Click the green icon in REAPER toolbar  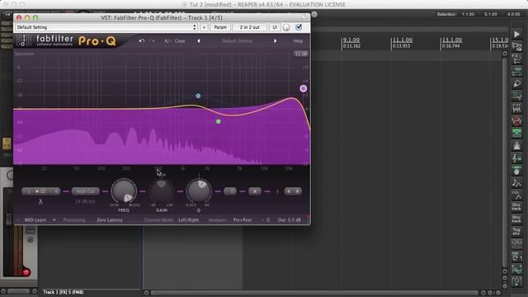coord(516,133)
